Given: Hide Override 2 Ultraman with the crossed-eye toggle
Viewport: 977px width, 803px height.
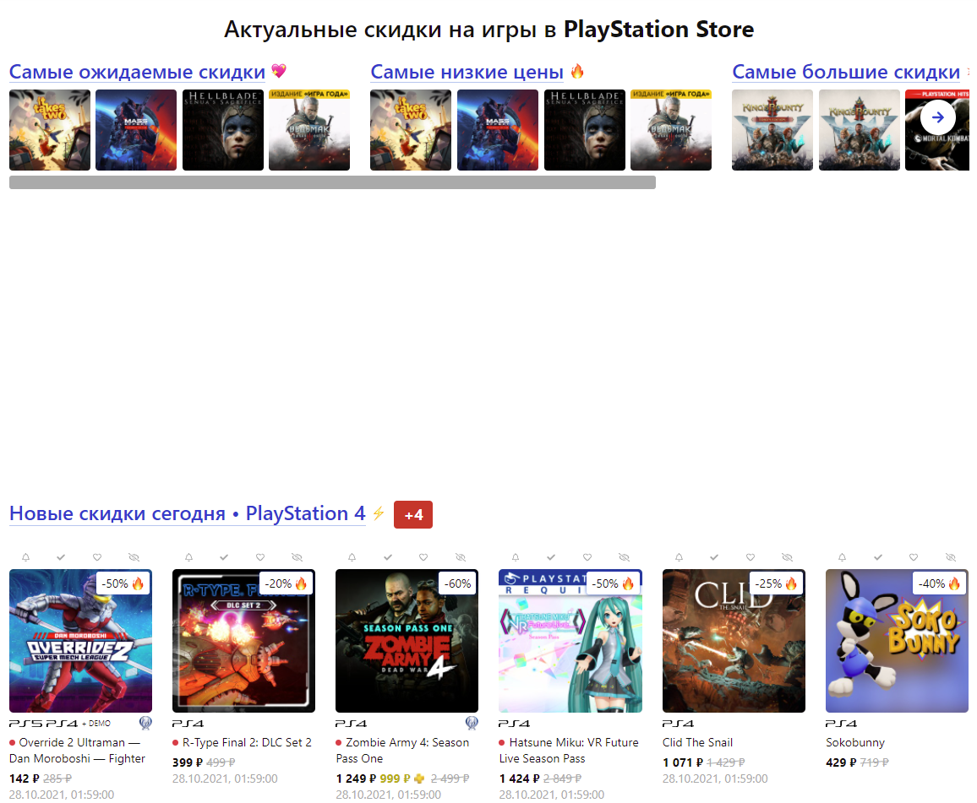Looking at the screenshot, I should [x=133, y=557].
